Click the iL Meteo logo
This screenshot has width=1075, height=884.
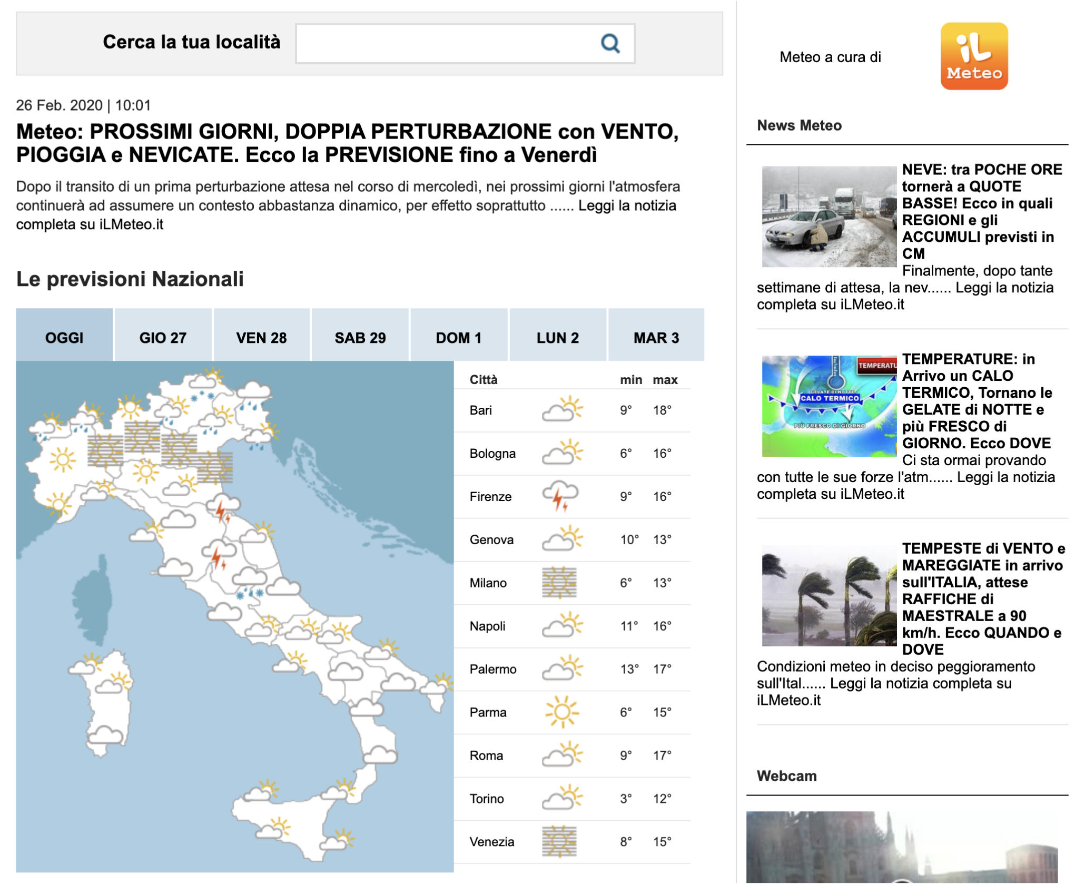coord(973,56)
